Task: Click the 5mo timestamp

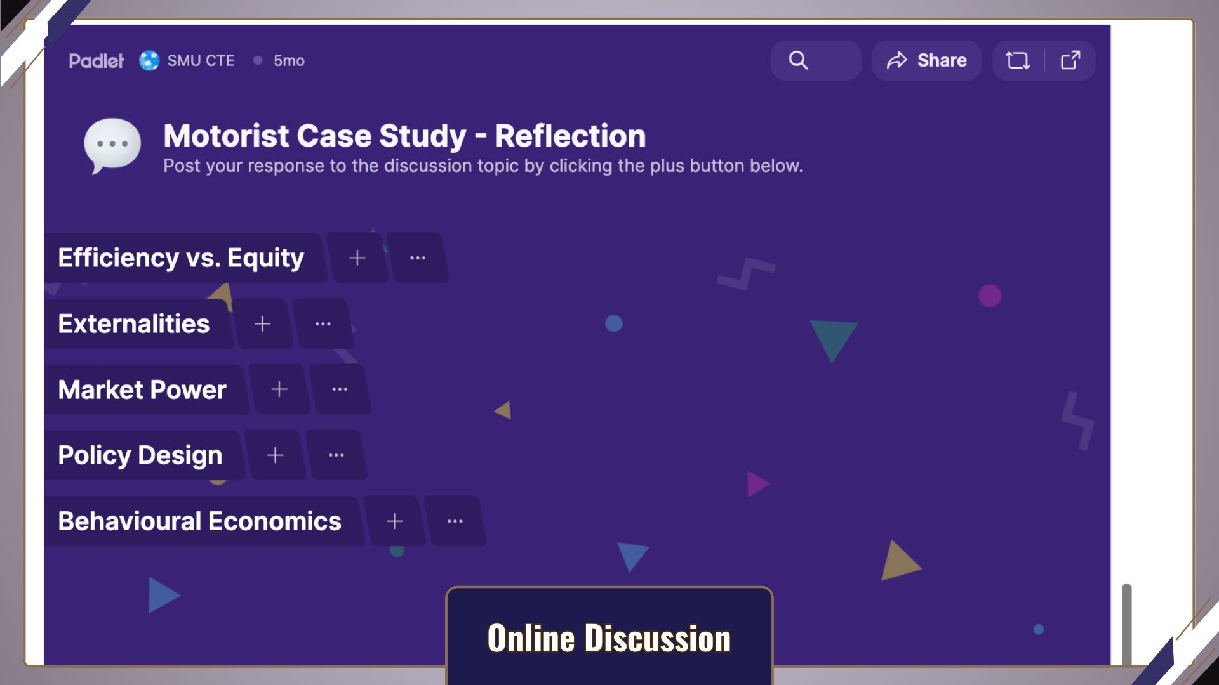Action: (289, 61)
